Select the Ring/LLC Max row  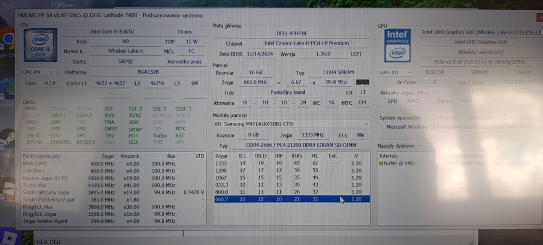tap(113, 207)
